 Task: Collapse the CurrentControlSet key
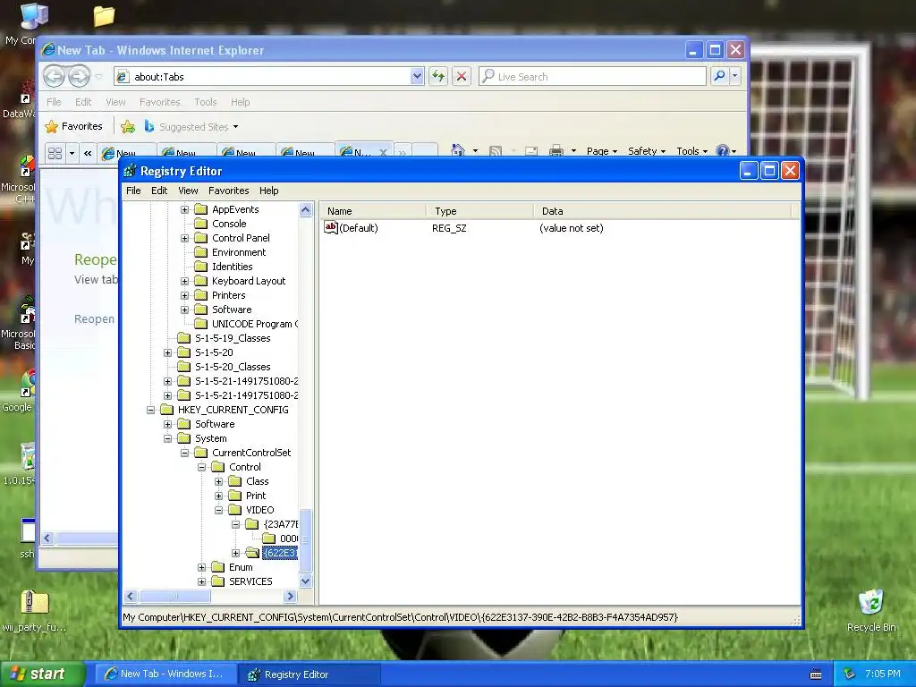(184, 453)
